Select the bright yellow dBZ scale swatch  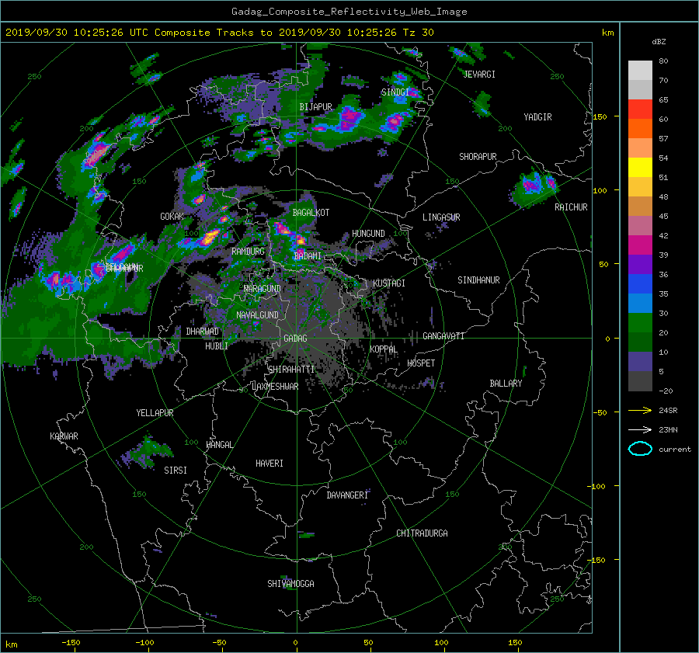[x=640, y=167]
